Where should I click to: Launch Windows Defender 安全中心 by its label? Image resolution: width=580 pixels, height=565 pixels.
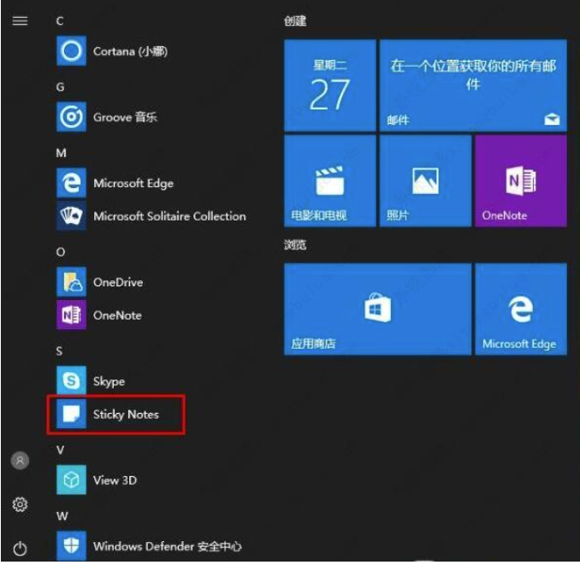(x=167, y=546)
